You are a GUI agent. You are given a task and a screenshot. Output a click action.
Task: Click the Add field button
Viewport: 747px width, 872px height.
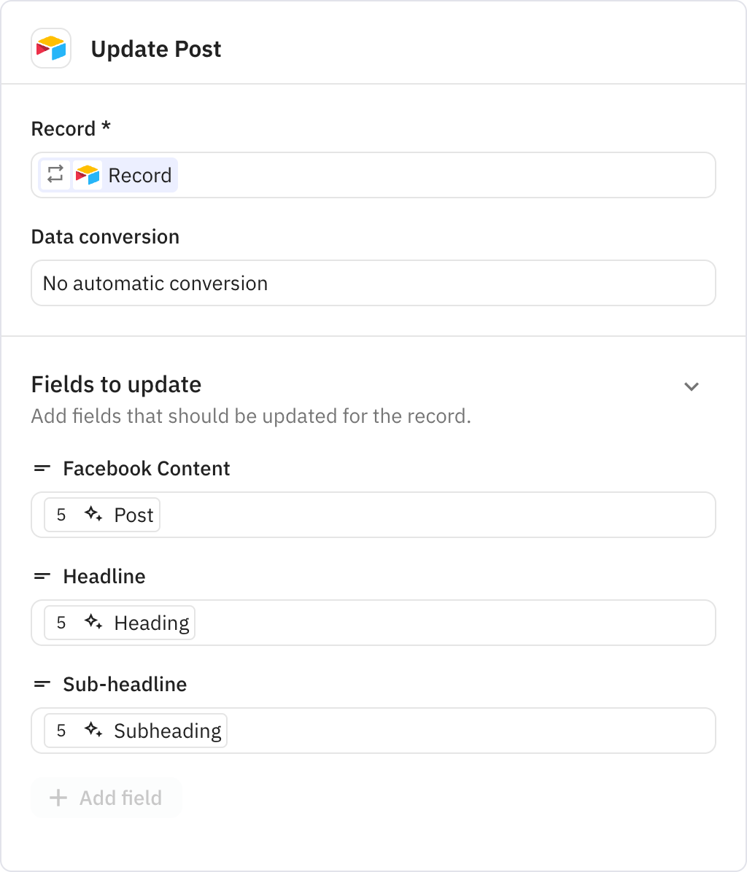click(x=107, y=798)
